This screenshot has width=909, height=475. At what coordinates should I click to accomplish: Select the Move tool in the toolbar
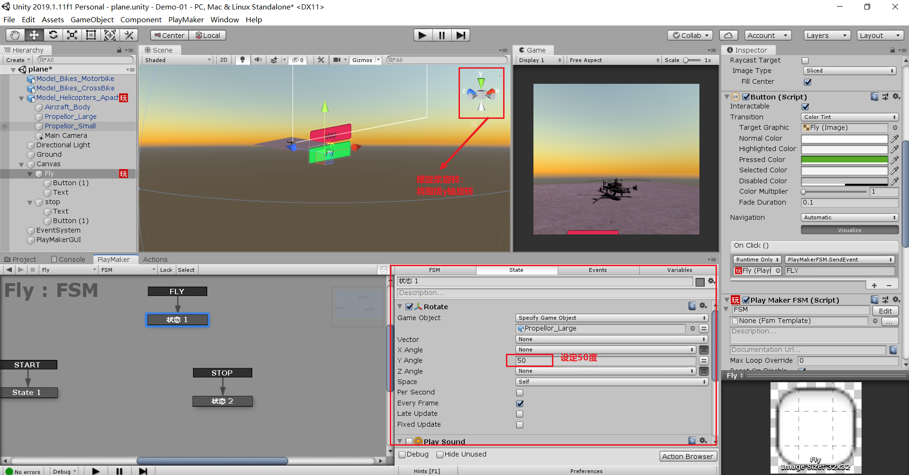click(34, 35)
